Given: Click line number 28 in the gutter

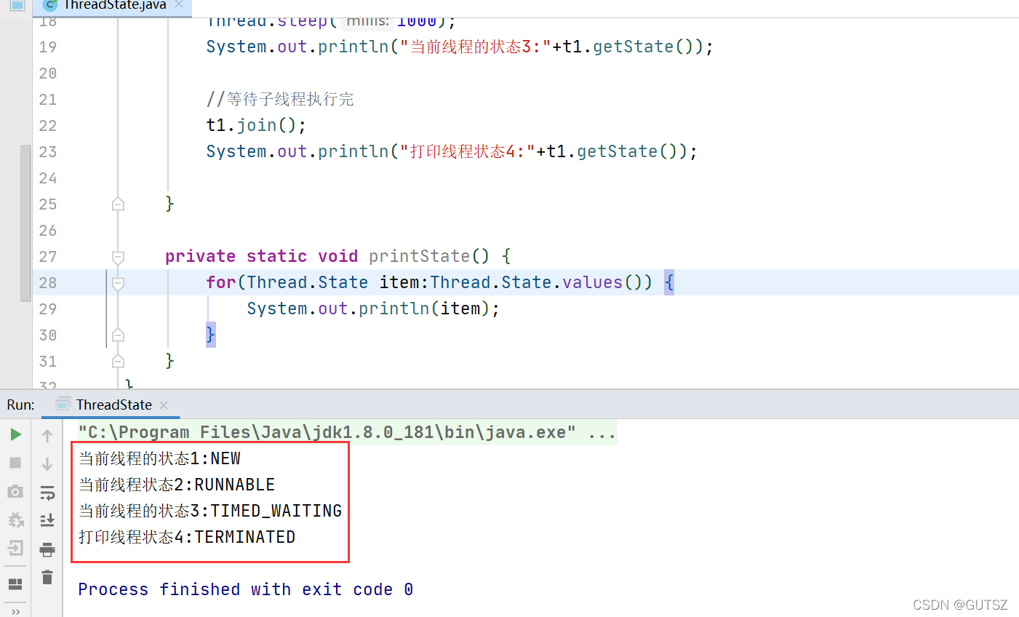Looking at the screenshot, I should coord(48,282).
